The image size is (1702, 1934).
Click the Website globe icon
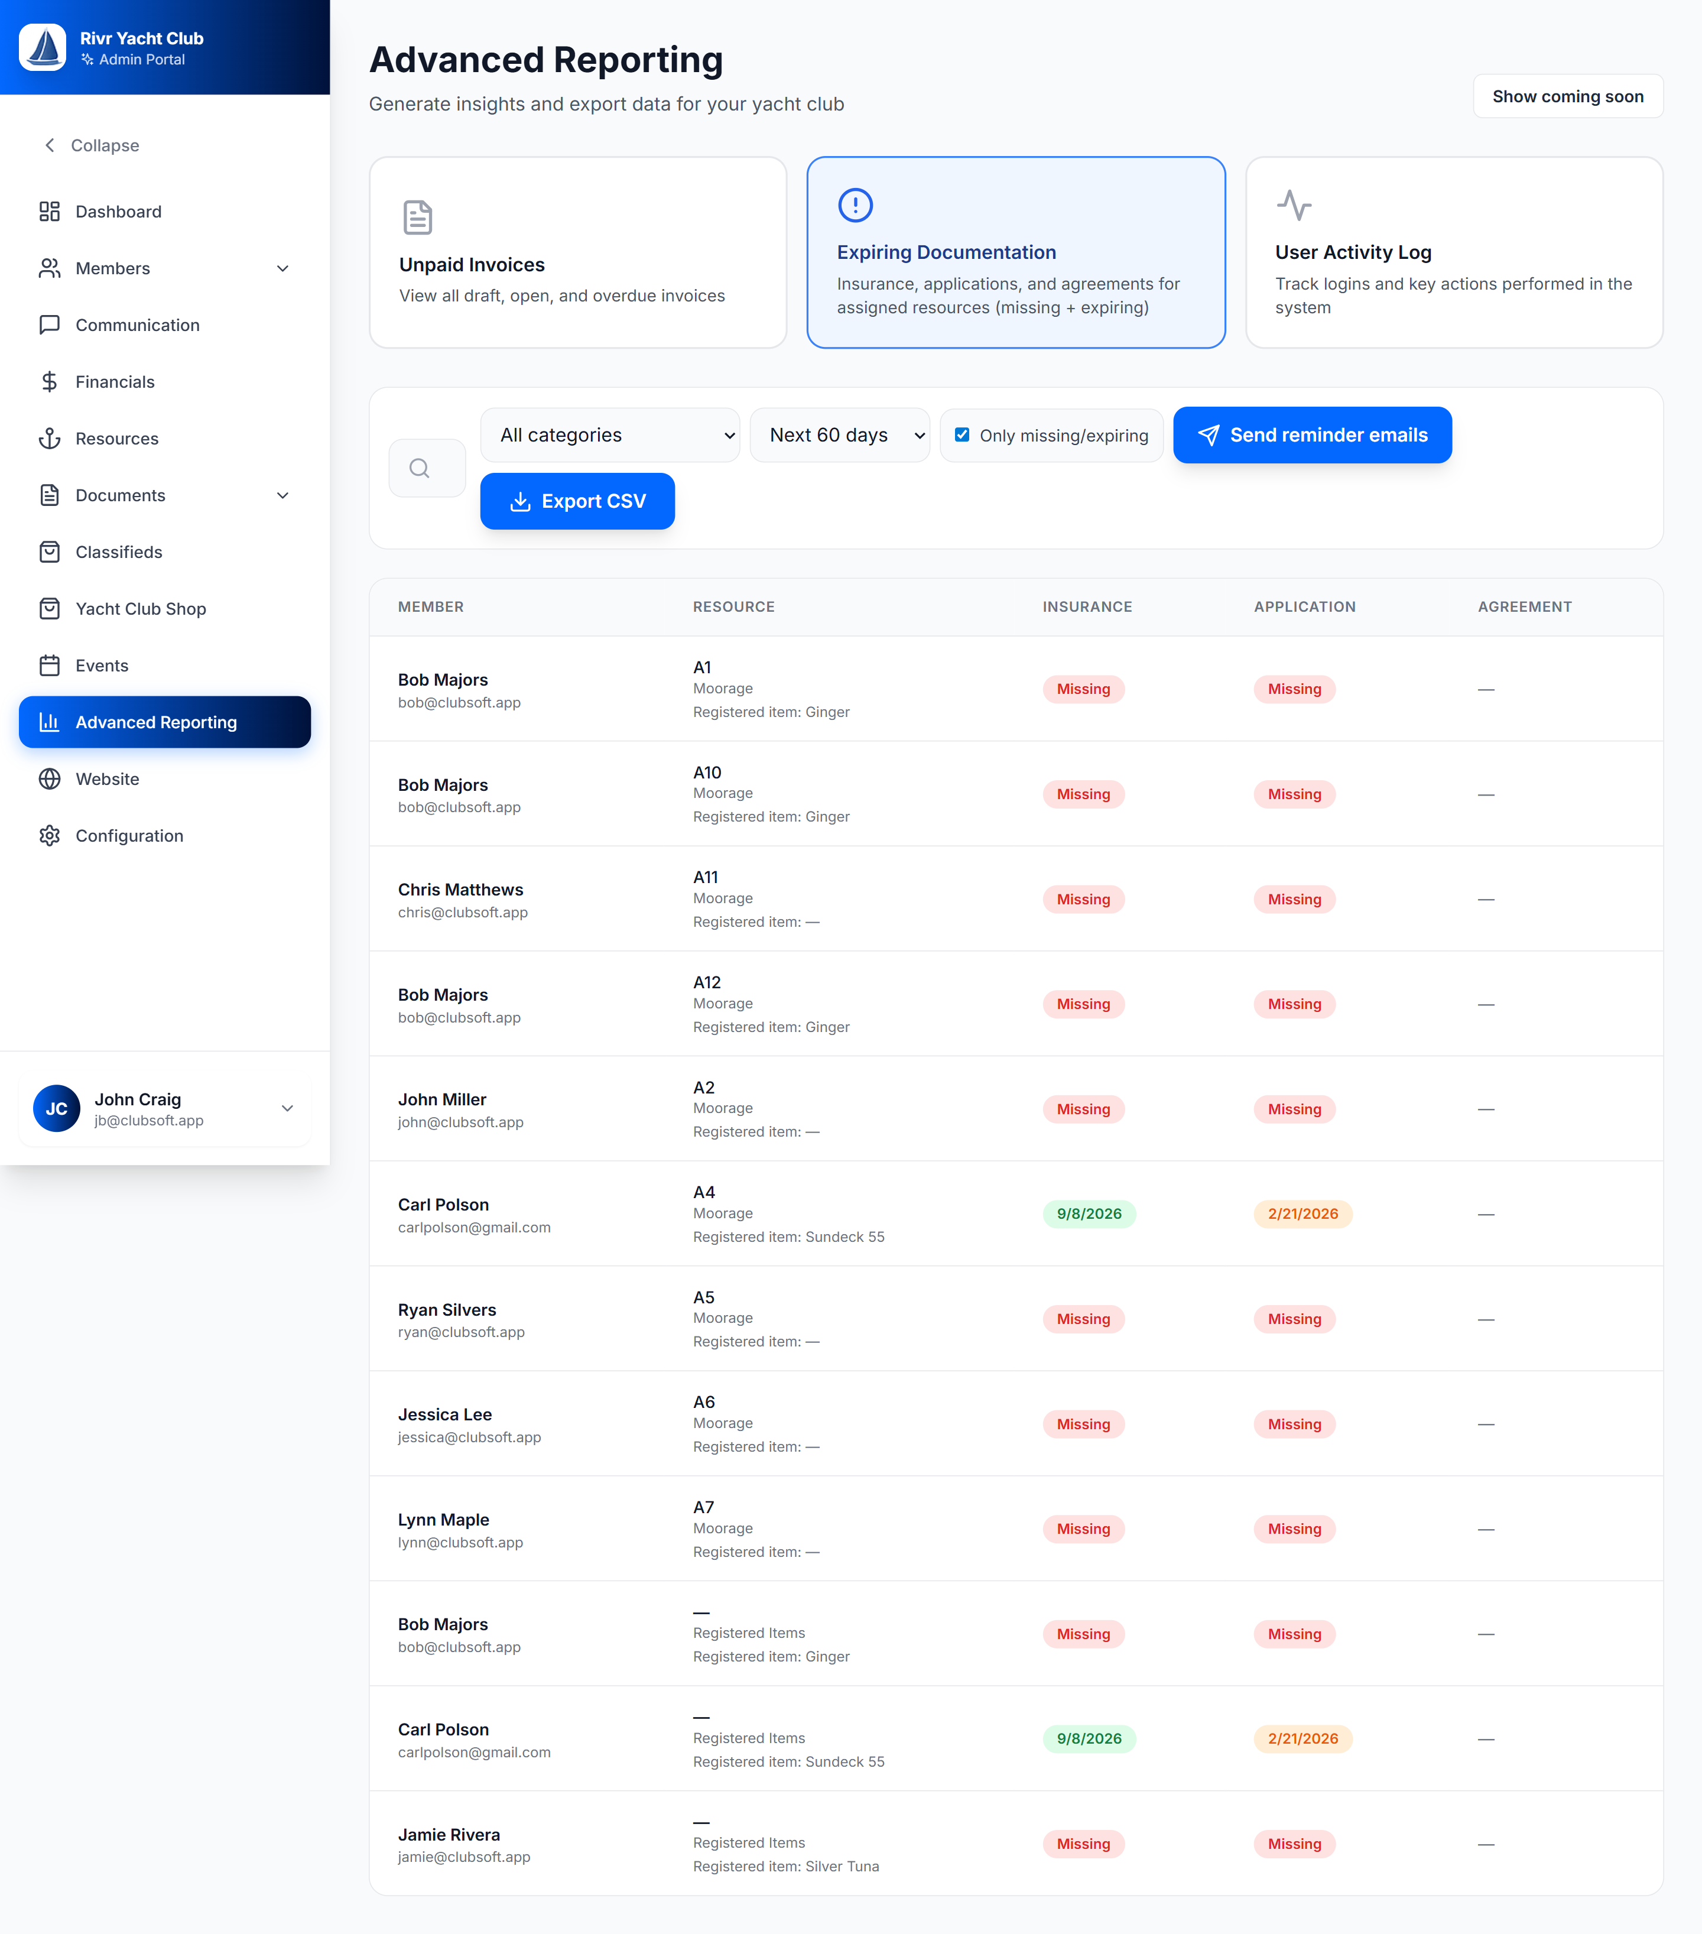(50, 778)
